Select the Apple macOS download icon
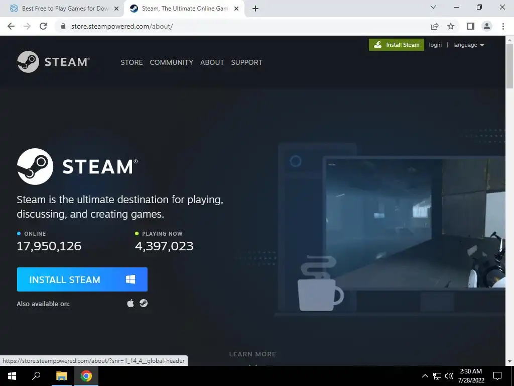 pos(131,303)
